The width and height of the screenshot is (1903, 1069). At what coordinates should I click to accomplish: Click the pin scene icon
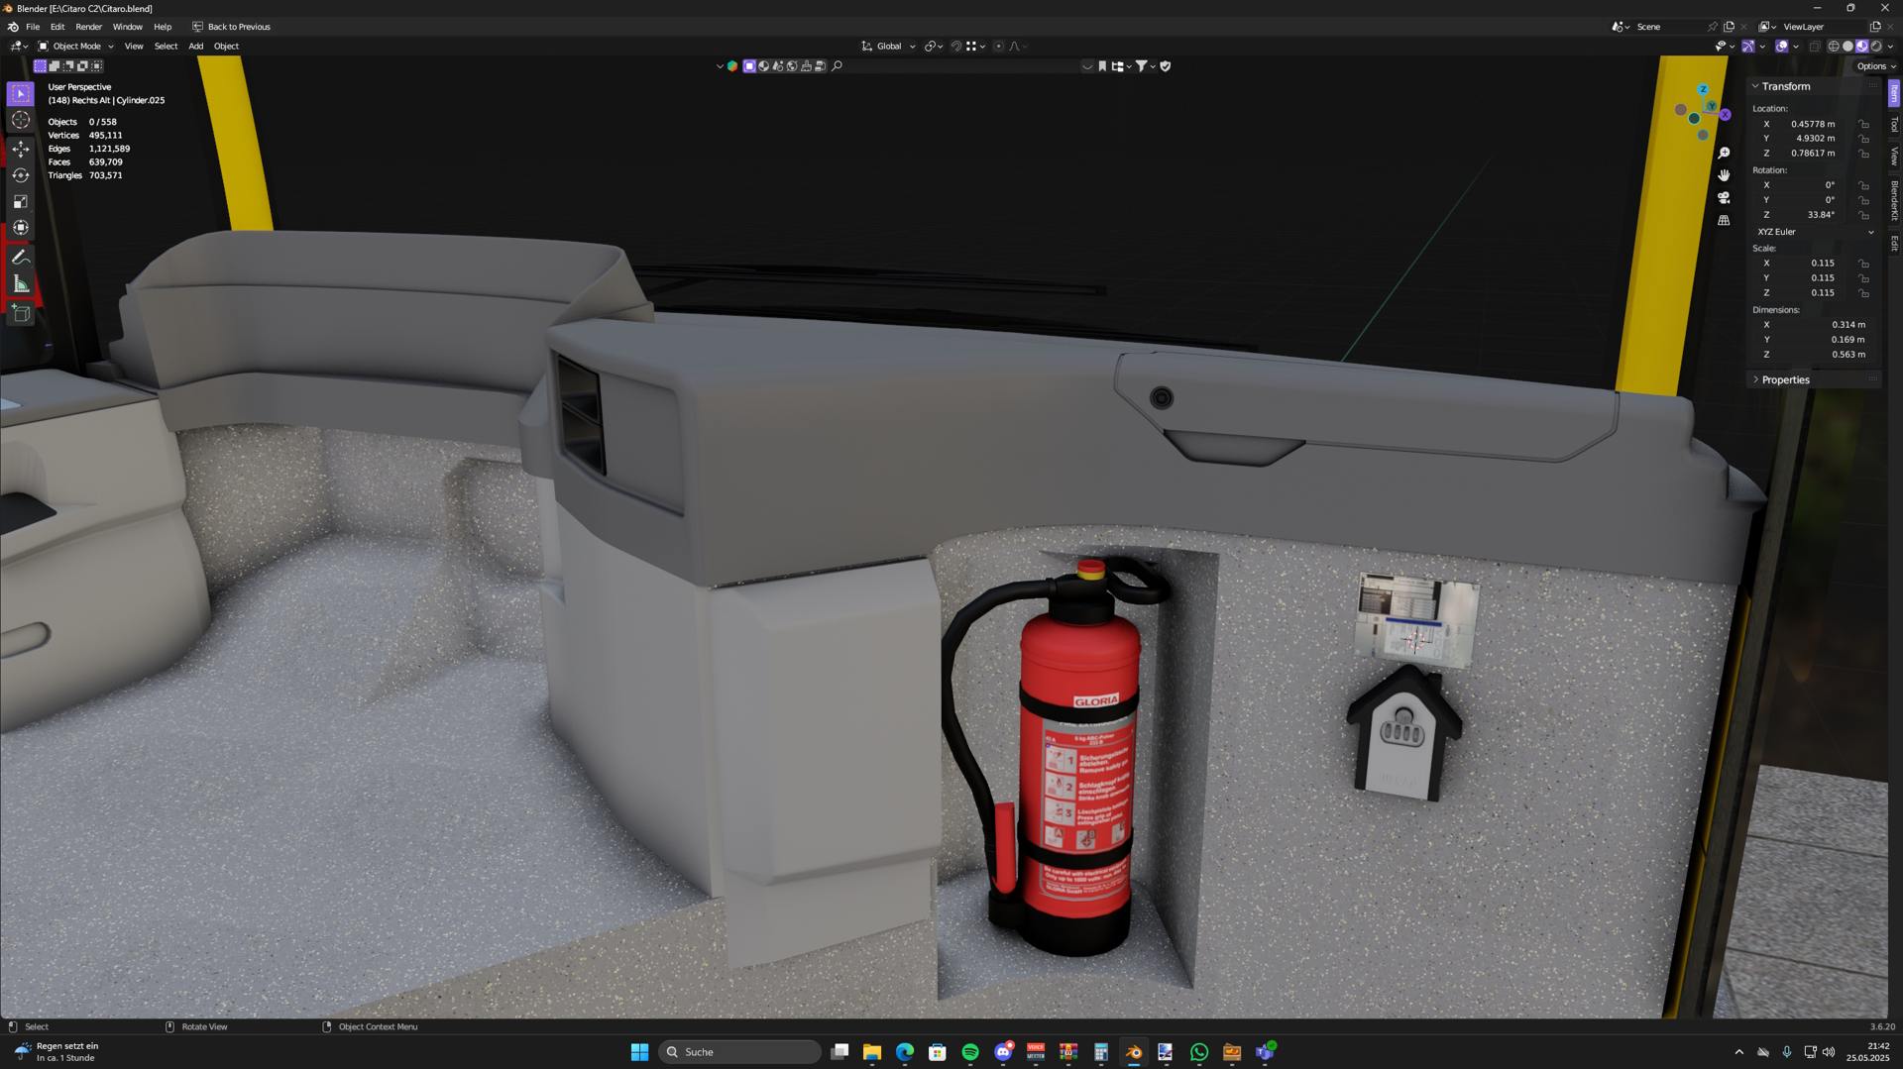(x=1713, y=27)
